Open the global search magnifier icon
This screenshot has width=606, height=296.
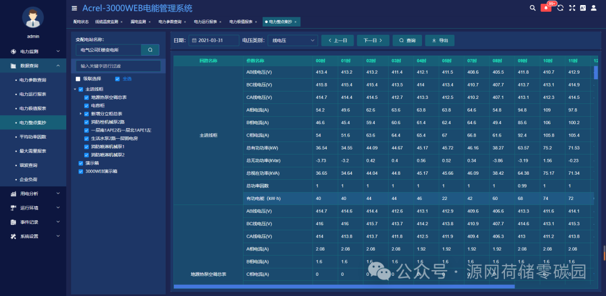[x=532, y=8]
